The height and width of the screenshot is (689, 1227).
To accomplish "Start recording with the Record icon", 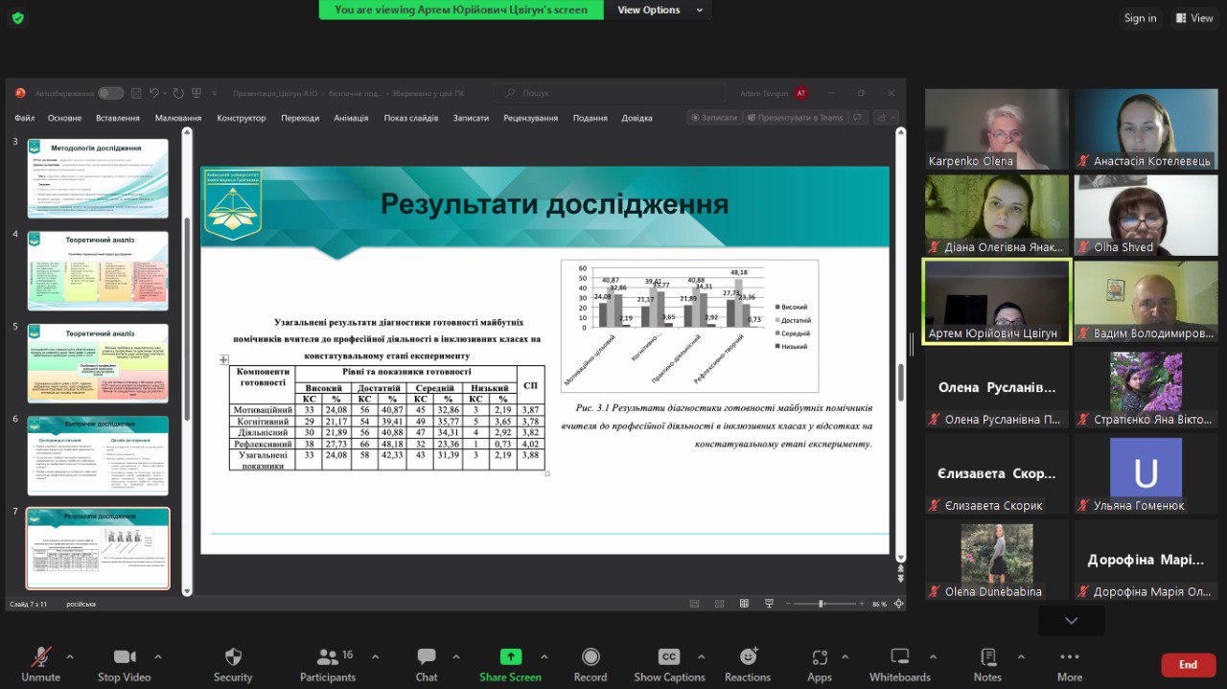I will [x=590, y=656].
